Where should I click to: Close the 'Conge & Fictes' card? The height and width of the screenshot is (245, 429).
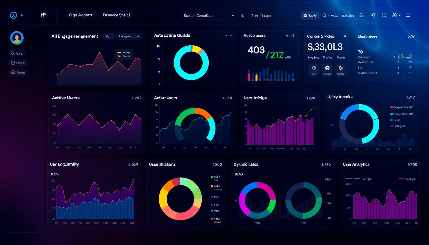(345, 36)
